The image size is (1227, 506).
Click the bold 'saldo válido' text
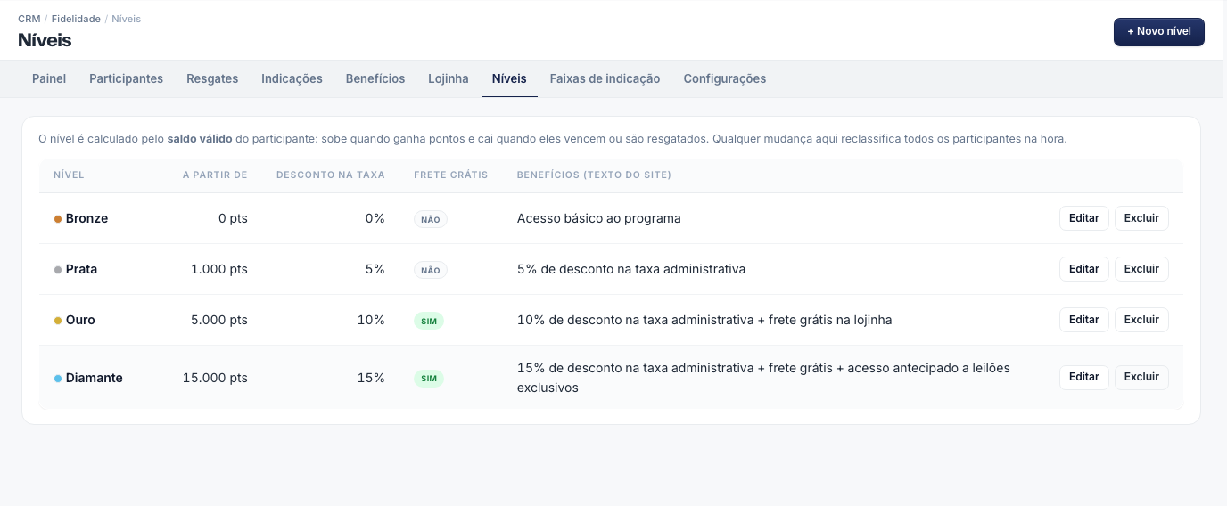click(x=200, y=139)
